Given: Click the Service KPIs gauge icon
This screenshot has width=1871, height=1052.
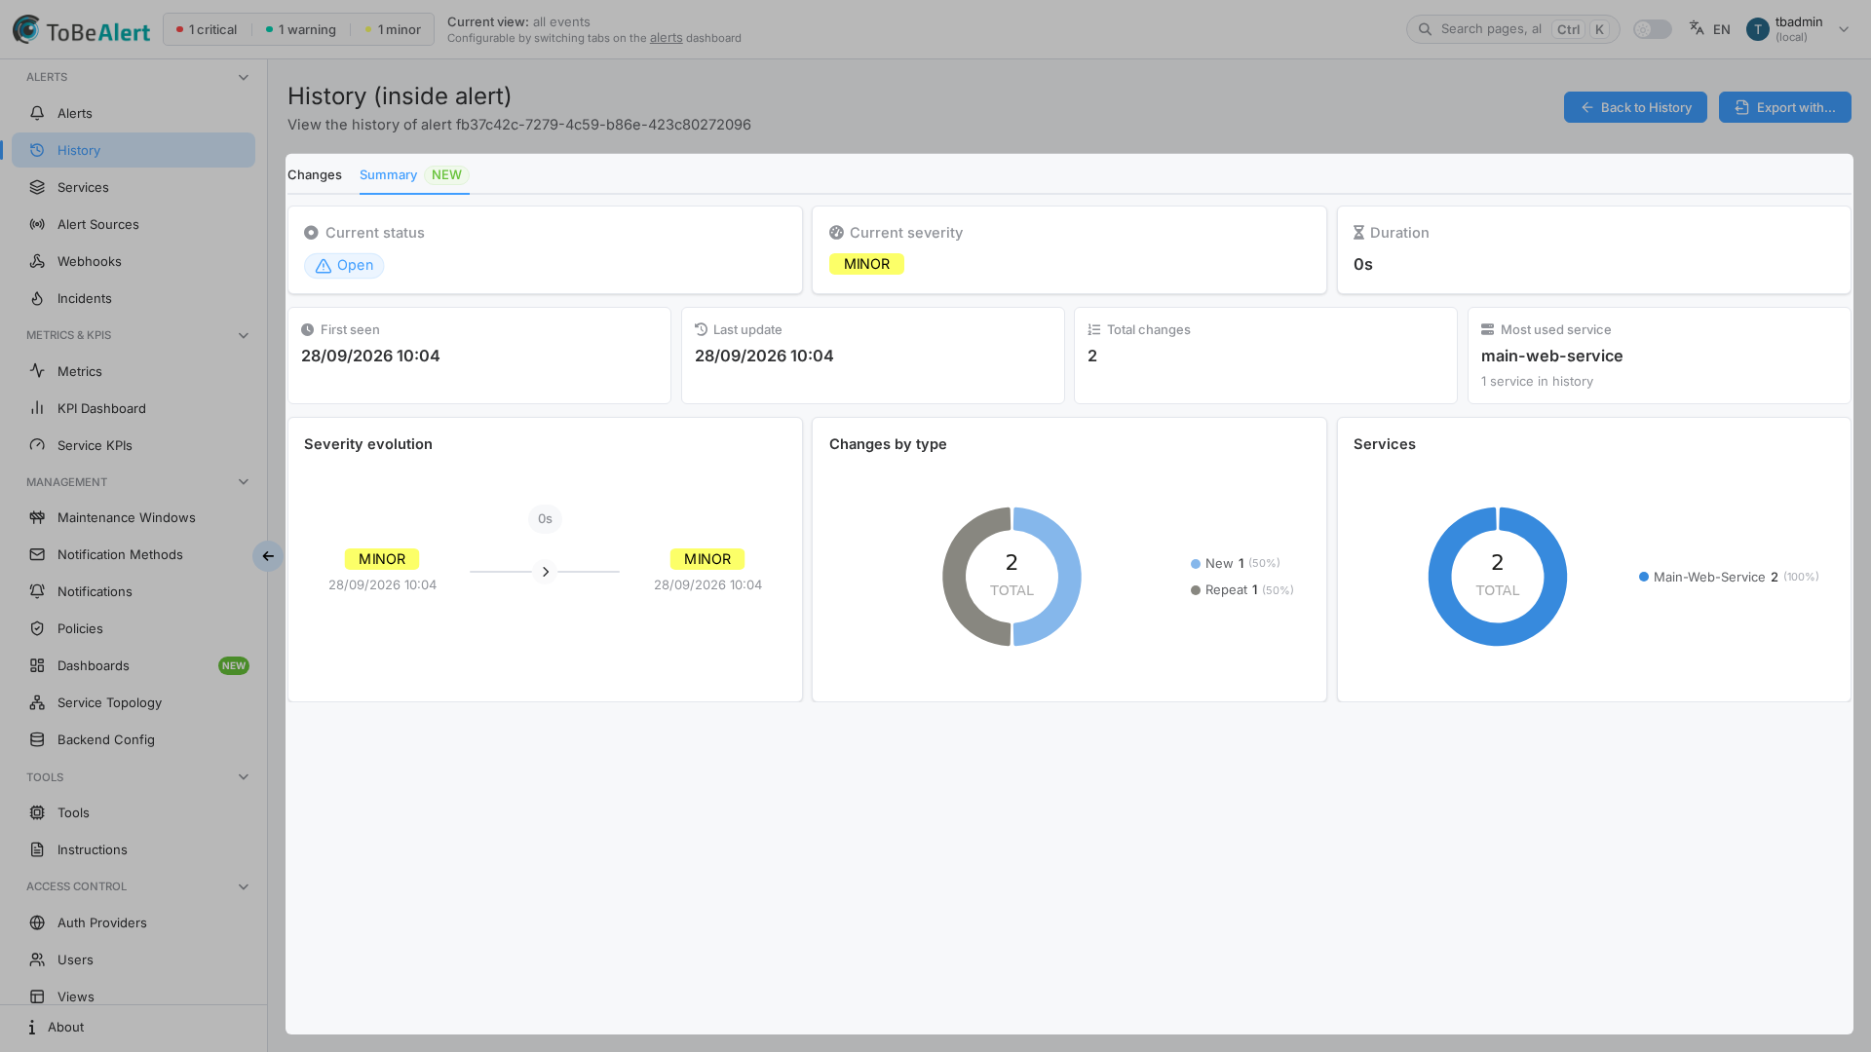Looking at the screenshot, I should coord(37,445).
